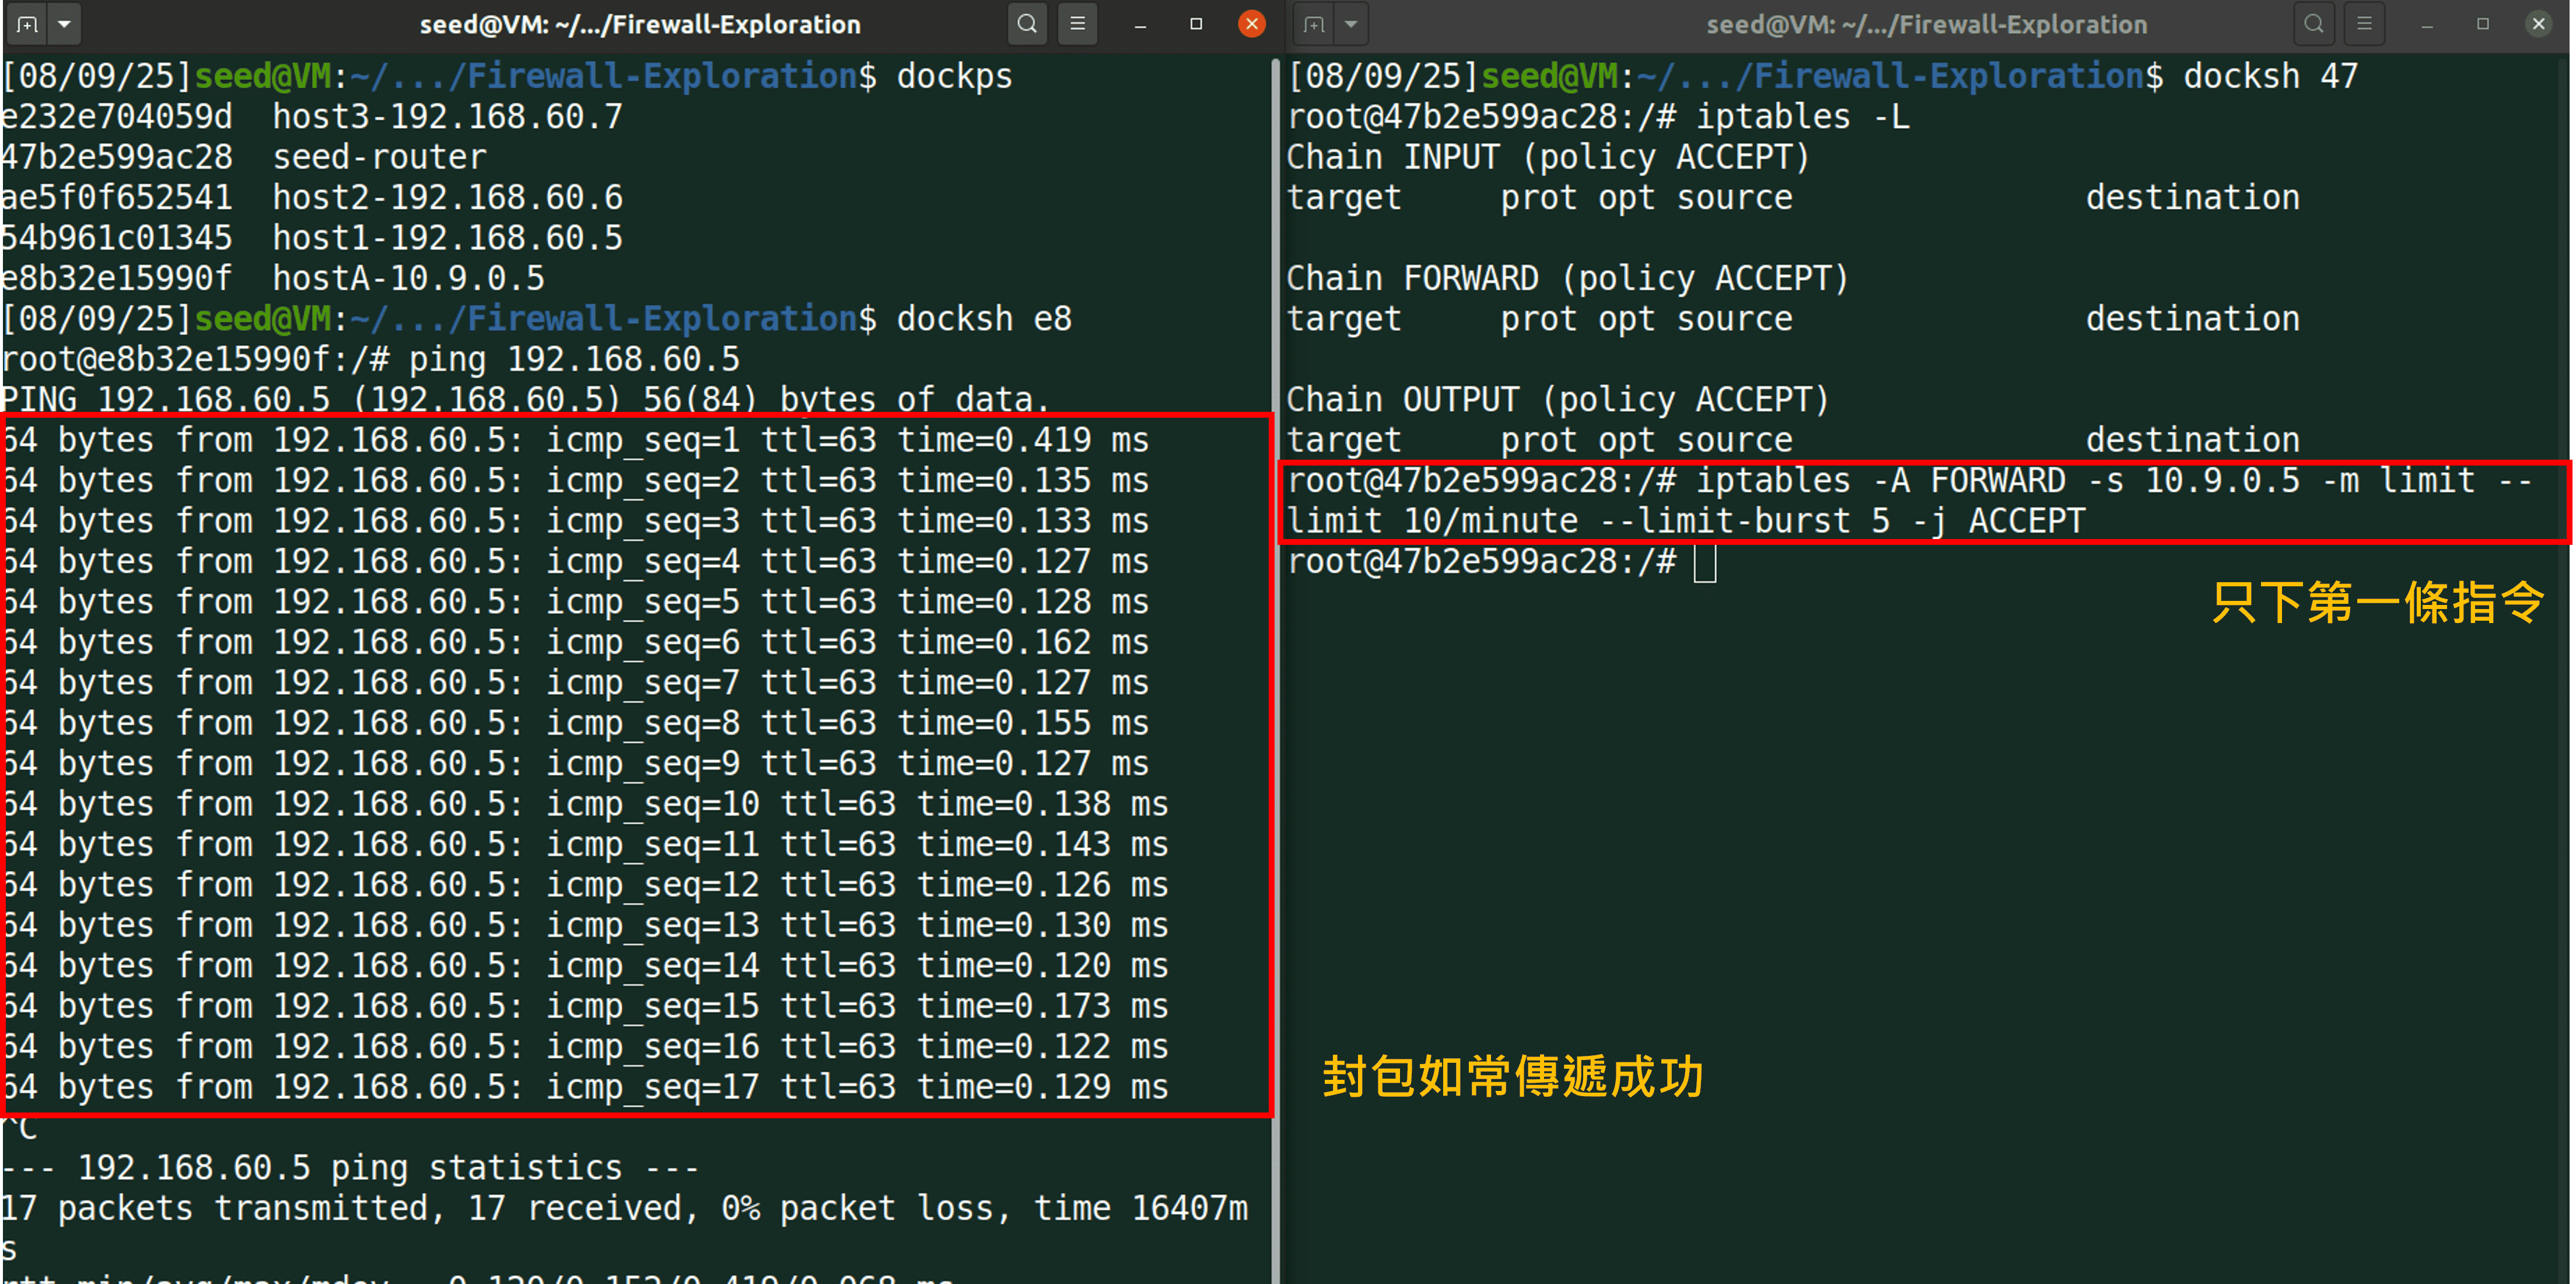Image resolution: width=2576 pixels, height=1284 pixels.
Task: Click left terminal title bar text
Action: point(640,24)
